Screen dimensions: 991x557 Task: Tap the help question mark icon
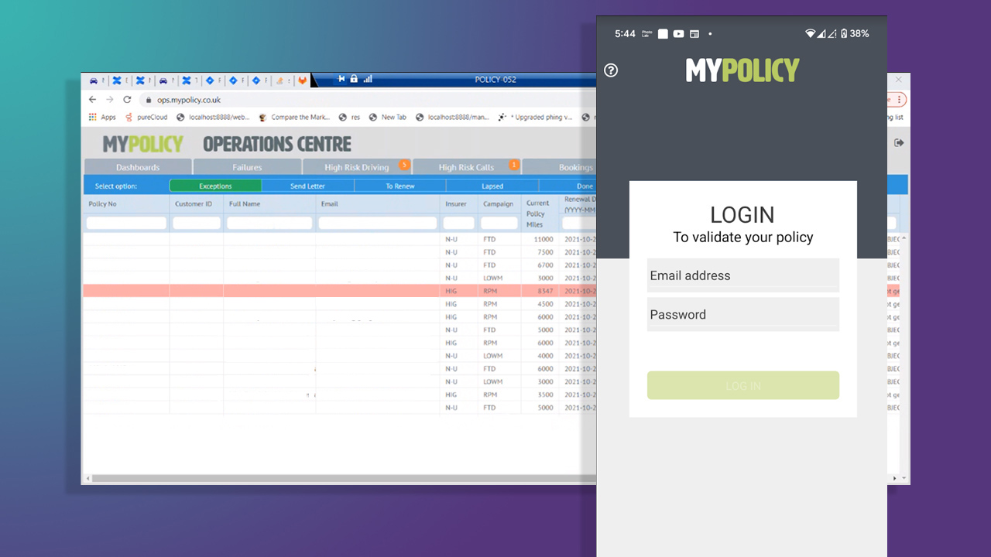(x=611, y=70)
